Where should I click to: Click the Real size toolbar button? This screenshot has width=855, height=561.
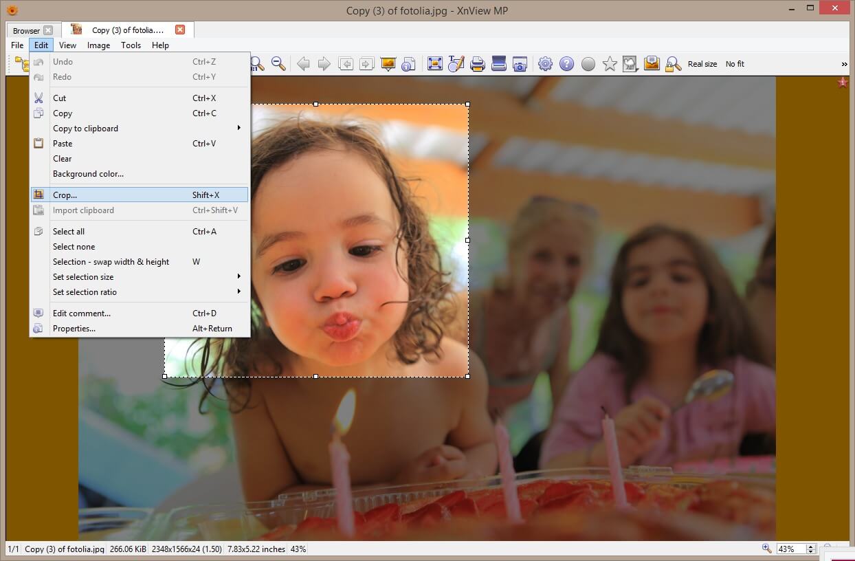pyautogui.click(x=702, y=64)
